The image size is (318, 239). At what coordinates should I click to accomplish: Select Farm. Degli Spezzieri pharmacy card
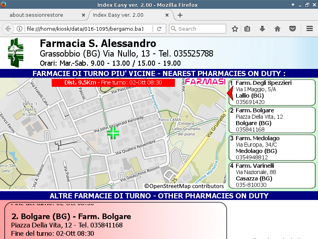coord(272,92)
